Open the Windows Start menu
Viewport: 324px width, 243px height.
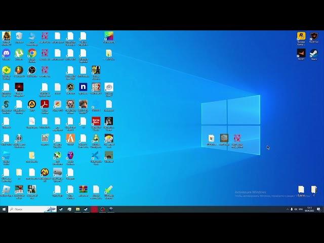tap(4, 209)
